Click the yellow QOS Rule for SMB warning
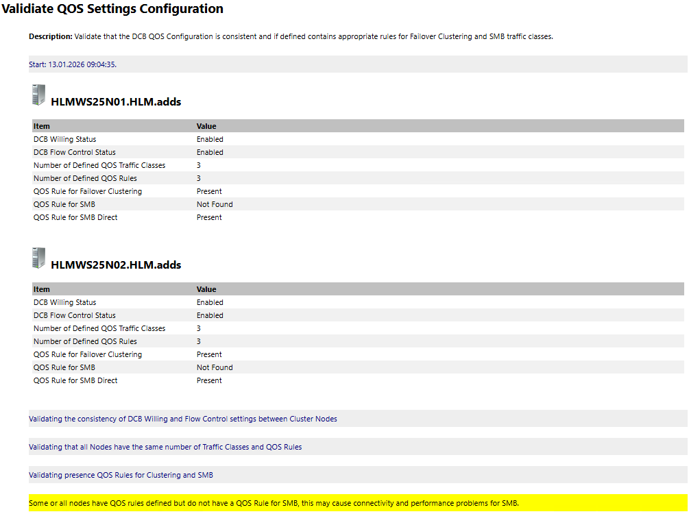The height and width of the screenshot is (514, 689). 274,503
